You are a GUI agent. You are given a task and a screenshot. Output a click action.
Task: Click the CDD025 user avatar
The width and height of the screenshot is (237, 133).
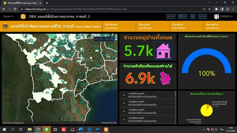(217, 17)
